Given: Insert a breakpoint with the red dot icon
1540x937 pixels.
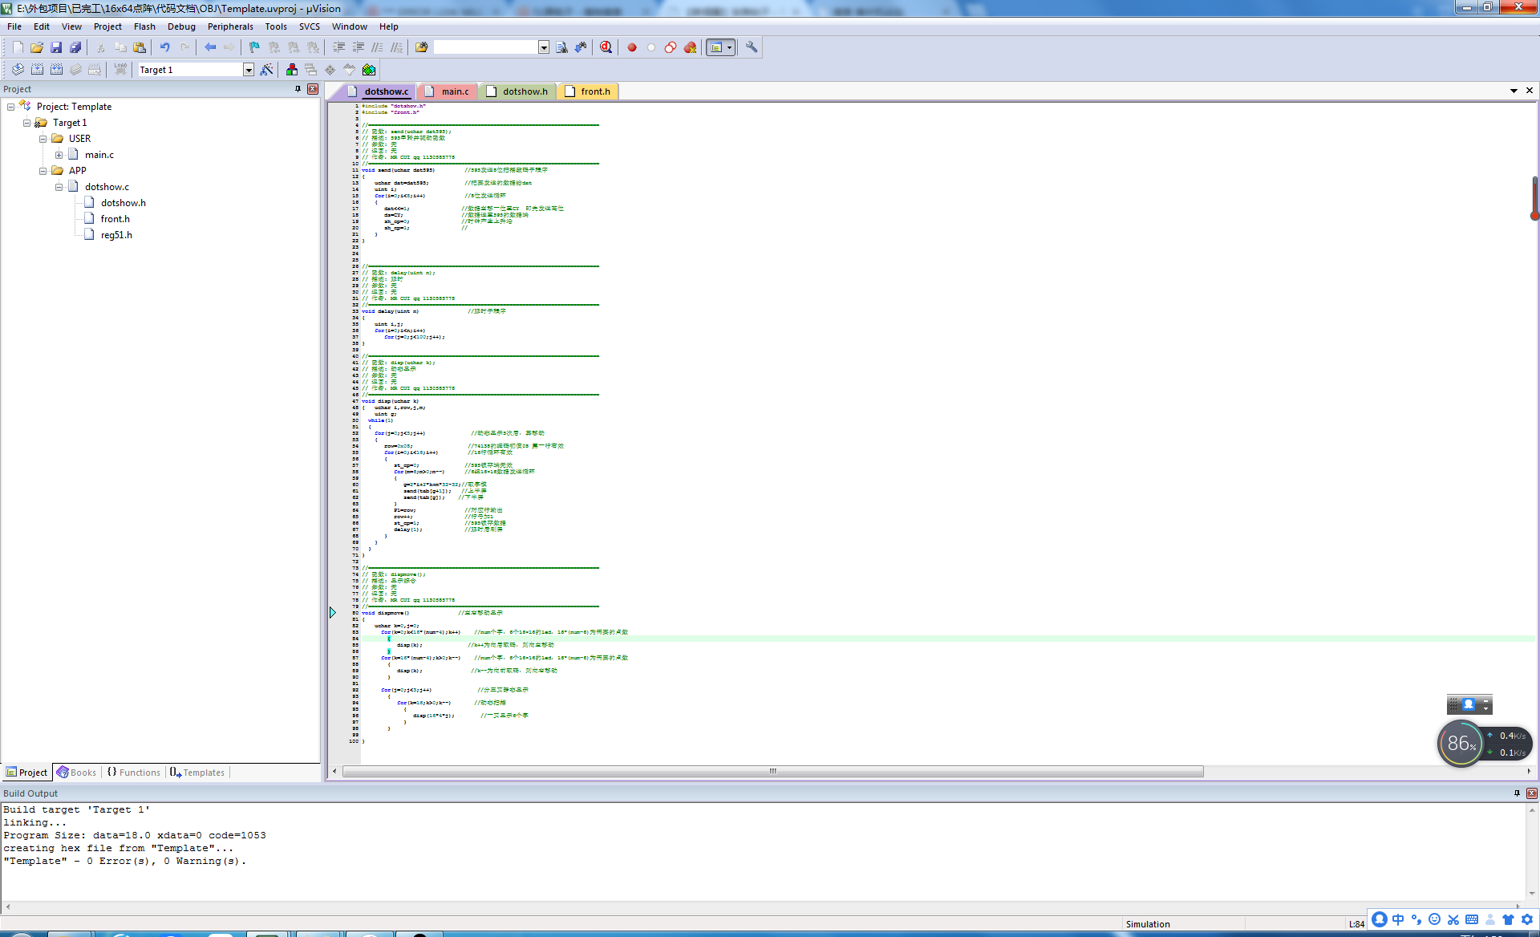Looking at the screenshot, I should [x=632, y=47].
